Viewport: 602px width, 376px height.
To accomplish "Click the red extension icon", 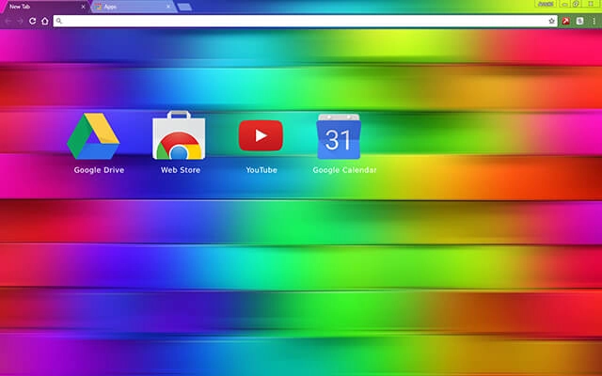I will pyautogui.click(x=565, y=21).
